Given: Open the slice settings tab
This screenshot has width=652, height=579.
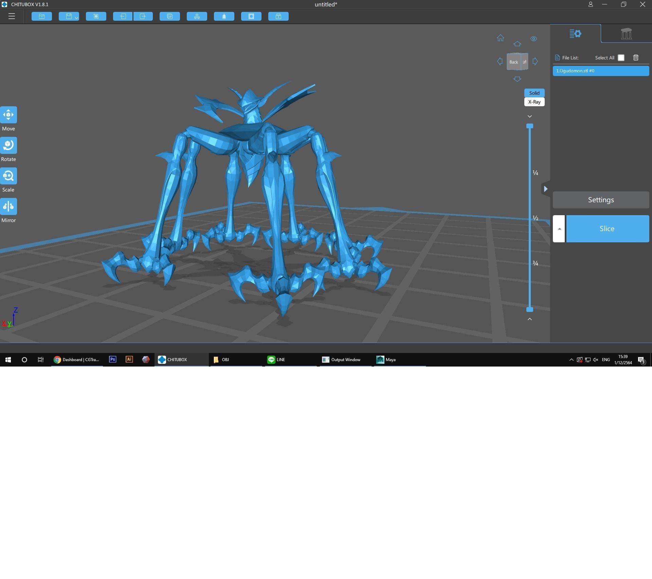Looking at the screenshot, I should tap(575, 34).
